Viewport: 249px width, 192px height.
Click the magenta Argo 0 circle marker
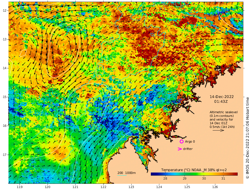click(181, 141)
